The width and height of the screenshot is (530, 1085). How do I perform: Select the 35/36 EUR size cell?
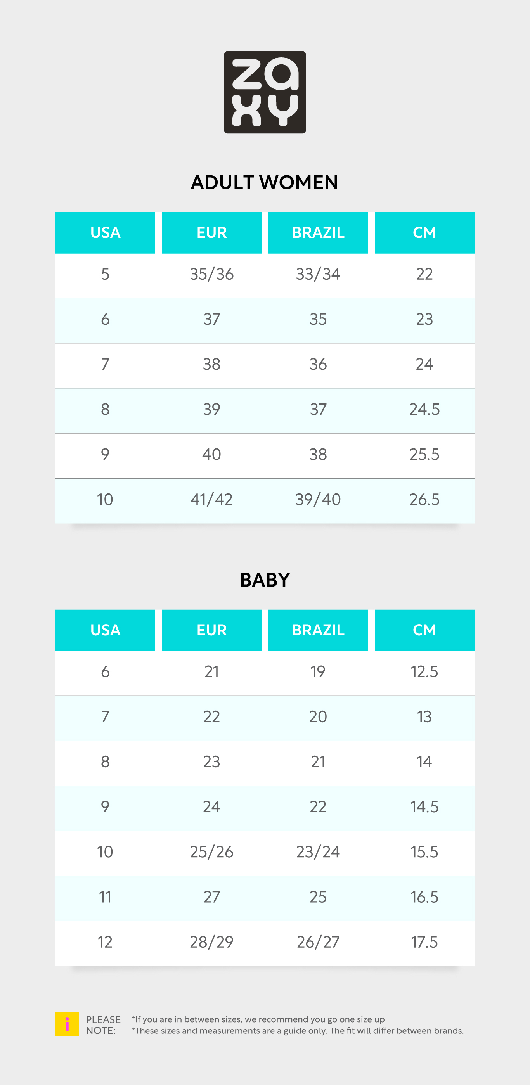pos(211,274)
